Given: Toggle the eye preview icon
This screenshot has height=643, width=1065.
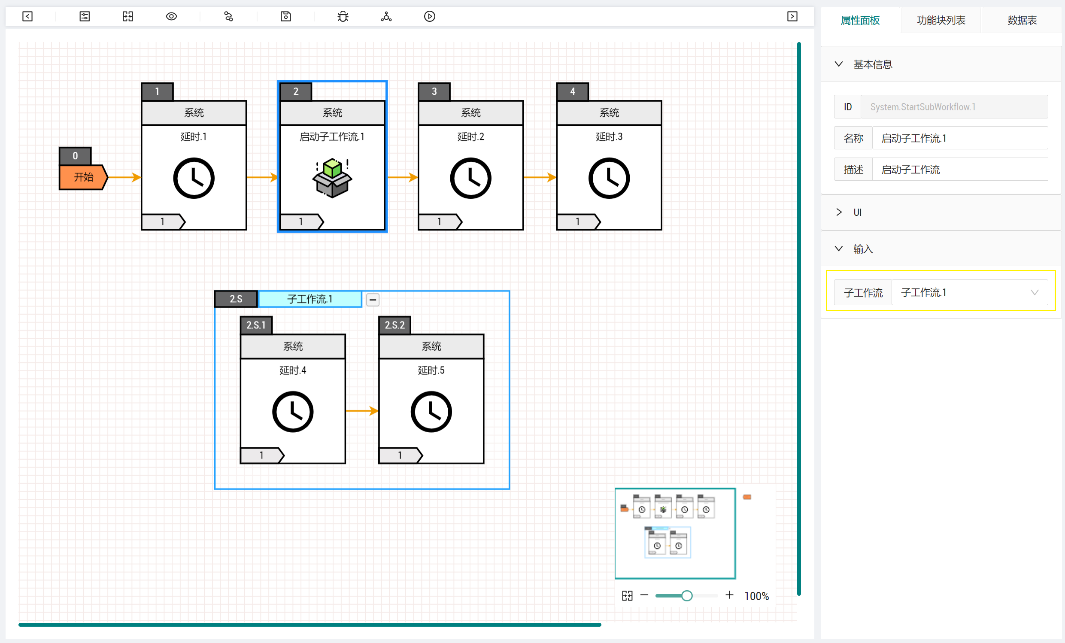Looking at the screenshot, I should 172,16.
